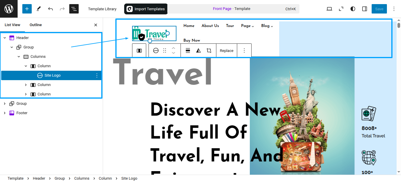
Task: Click the passport ticket icon above 8008+
Action: (369, 114)
